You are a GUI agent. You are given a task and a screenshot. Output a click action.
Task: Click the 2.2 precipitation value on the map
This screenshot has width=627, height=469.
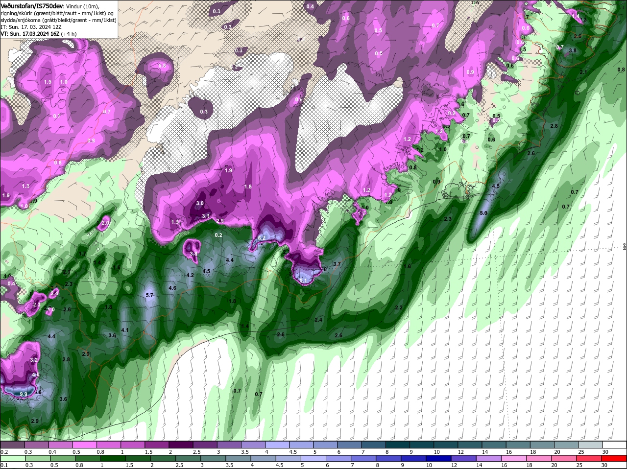pos(399,307)
